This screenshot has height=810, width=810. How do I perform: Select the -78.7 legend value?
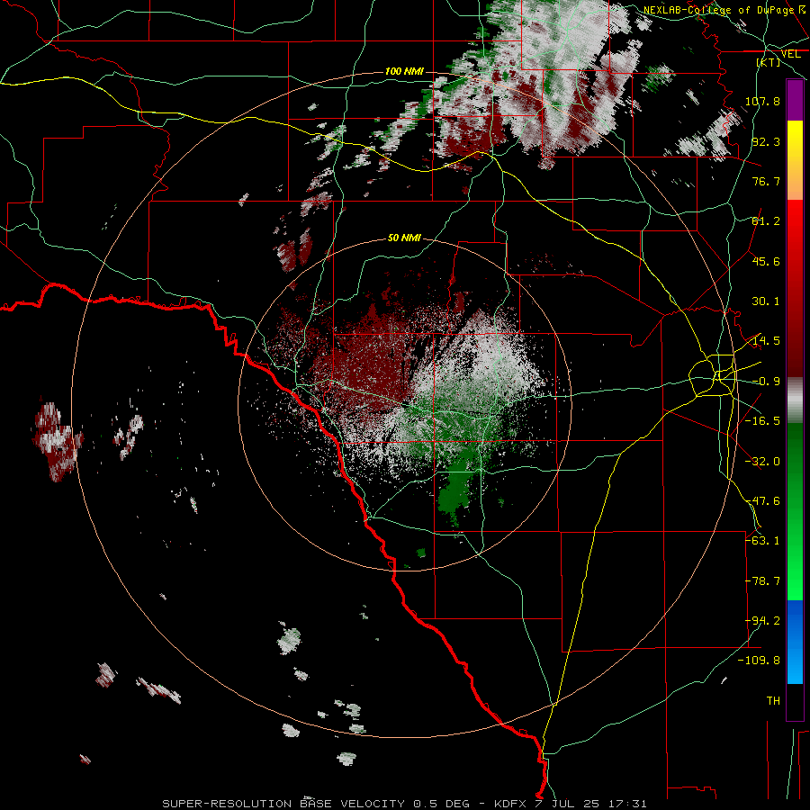click(x=762, y=581)
